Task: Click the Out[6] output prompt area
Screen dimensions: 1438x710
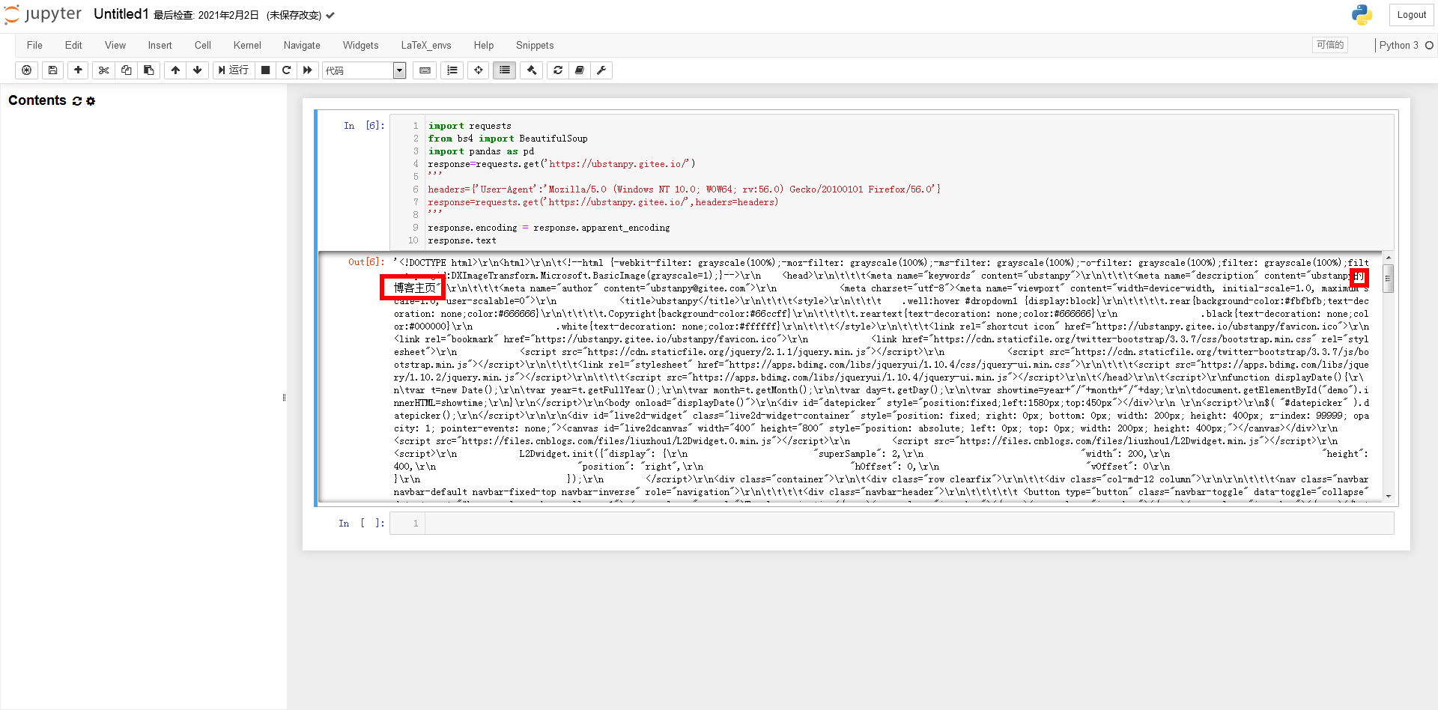Action: tap(366, 262)
